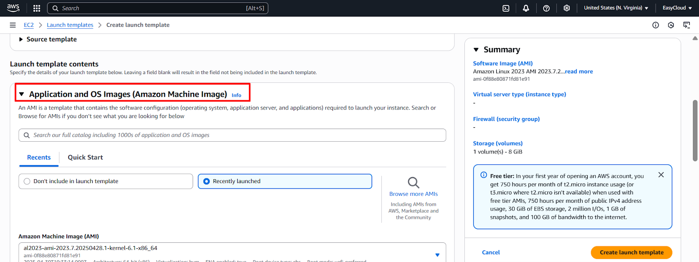
Task: Open Virtual server type (instance type) link
Action: click(x=519, y=94)
